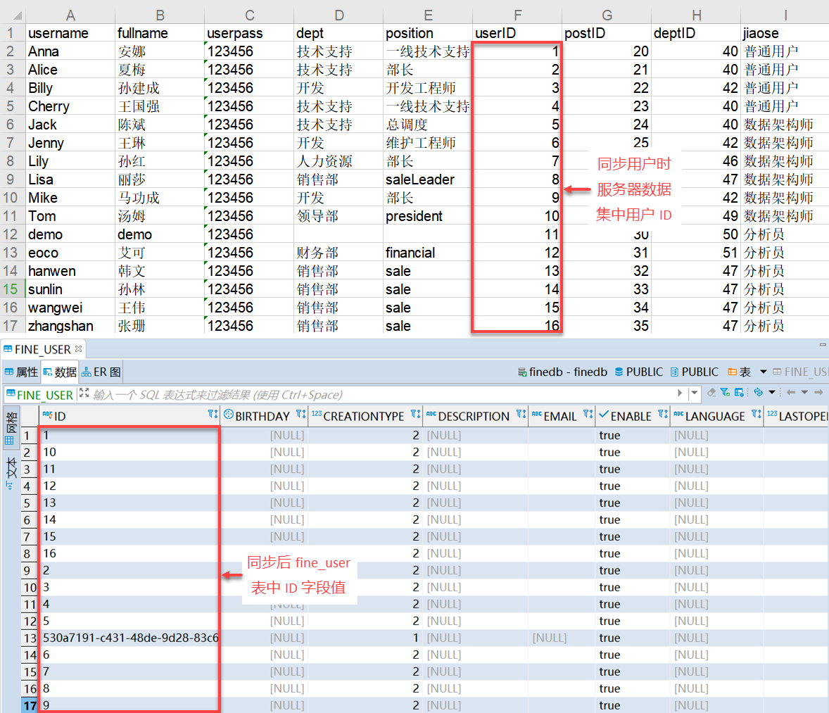Click the '维护工程师' position cell
Screen dimensions: 829x713
pos(428,143)
